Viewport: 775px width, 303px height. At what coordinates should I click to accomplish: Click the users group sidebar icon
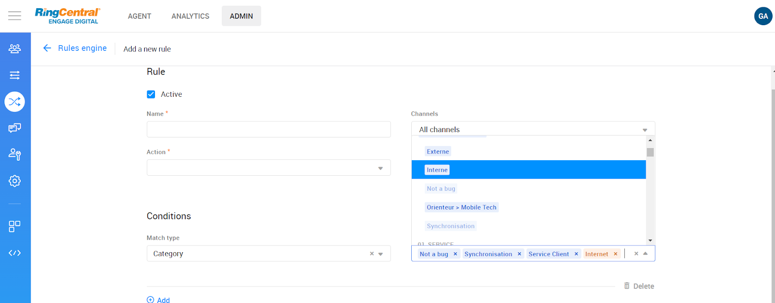coord(15,48)
